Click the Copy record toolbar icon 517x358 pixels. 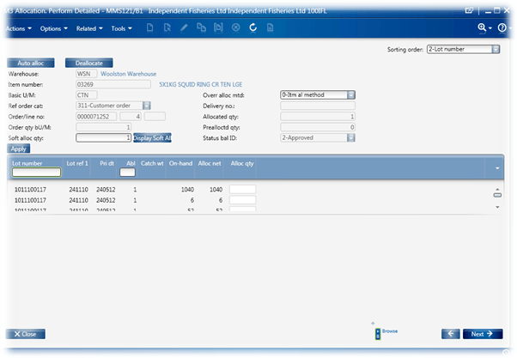coord(202,28)
